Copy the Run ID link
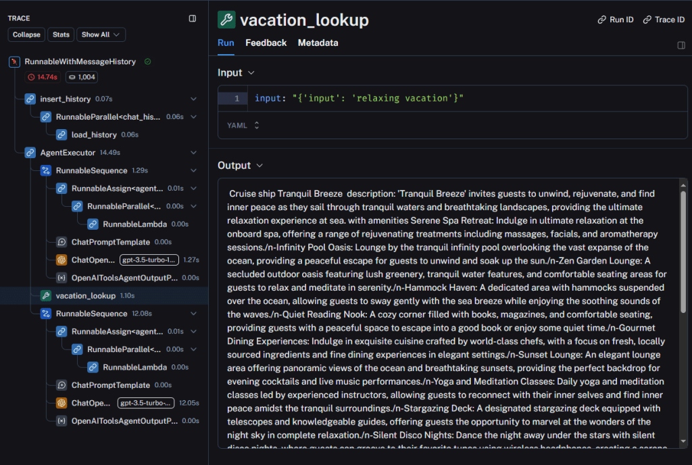 coord(615,20)
